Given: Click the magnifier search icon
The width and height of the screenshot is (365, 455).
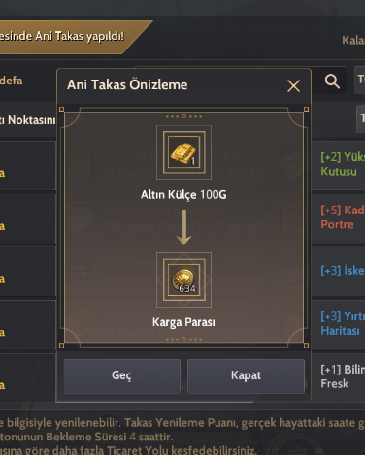Looking at the screenshot, I should click(x=332, y=81).
